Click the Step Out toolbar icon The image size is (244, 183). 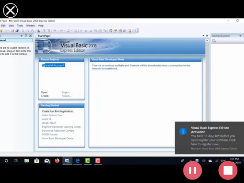(105, 31)
